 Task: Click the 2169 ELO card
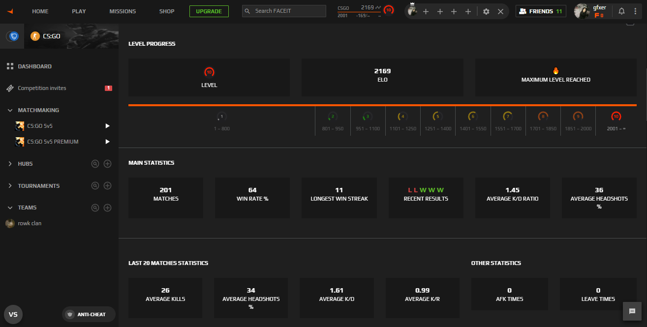(x=382, y=78)
